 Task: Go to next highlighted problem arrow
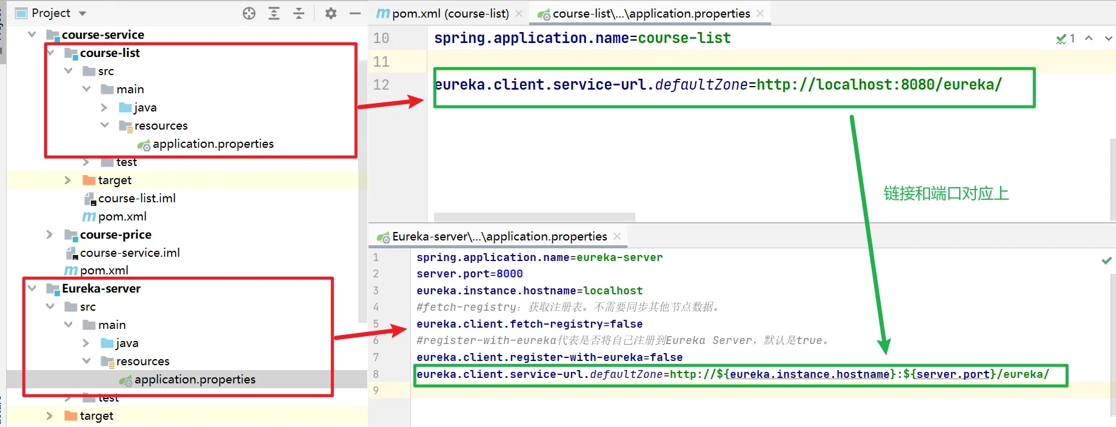[1108, 38]
